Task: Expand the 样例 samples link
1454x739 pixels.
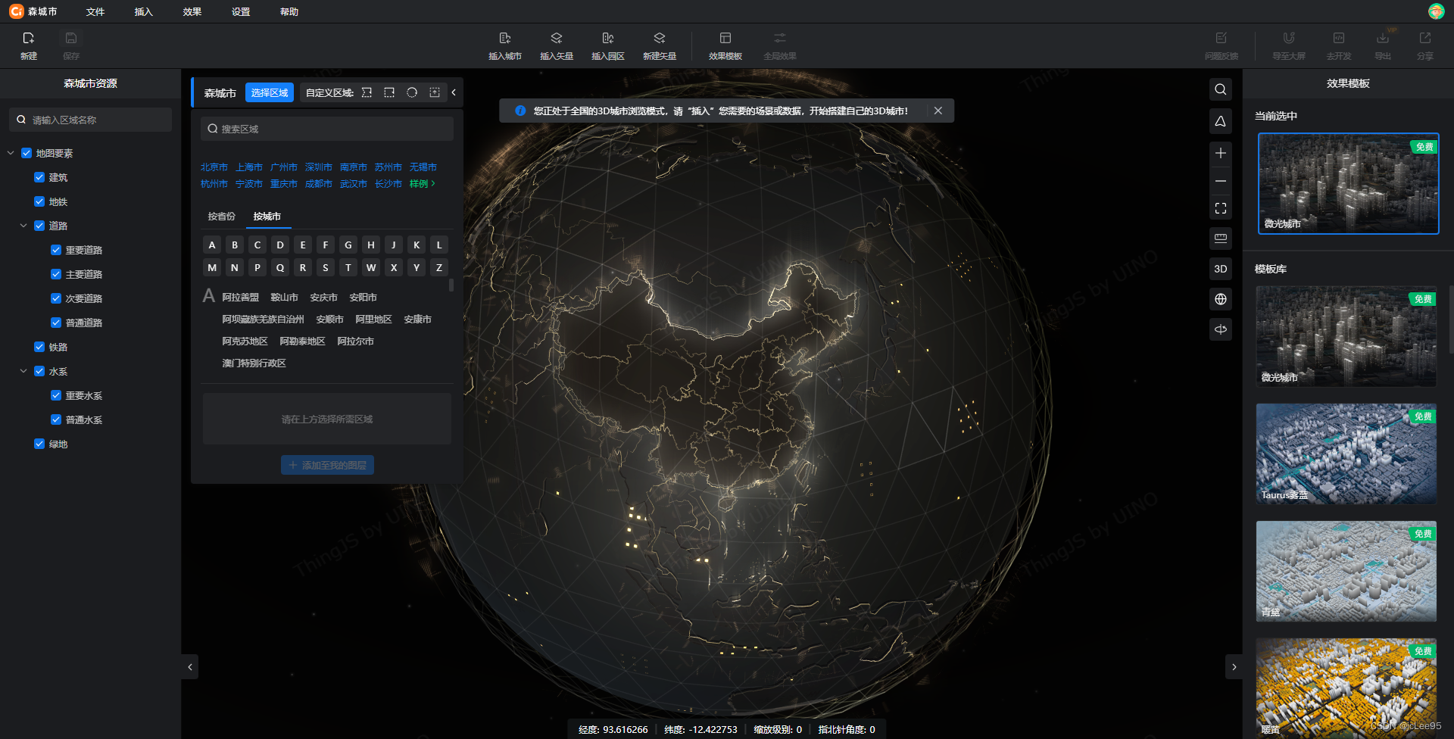Action: (x=422, y=184)
